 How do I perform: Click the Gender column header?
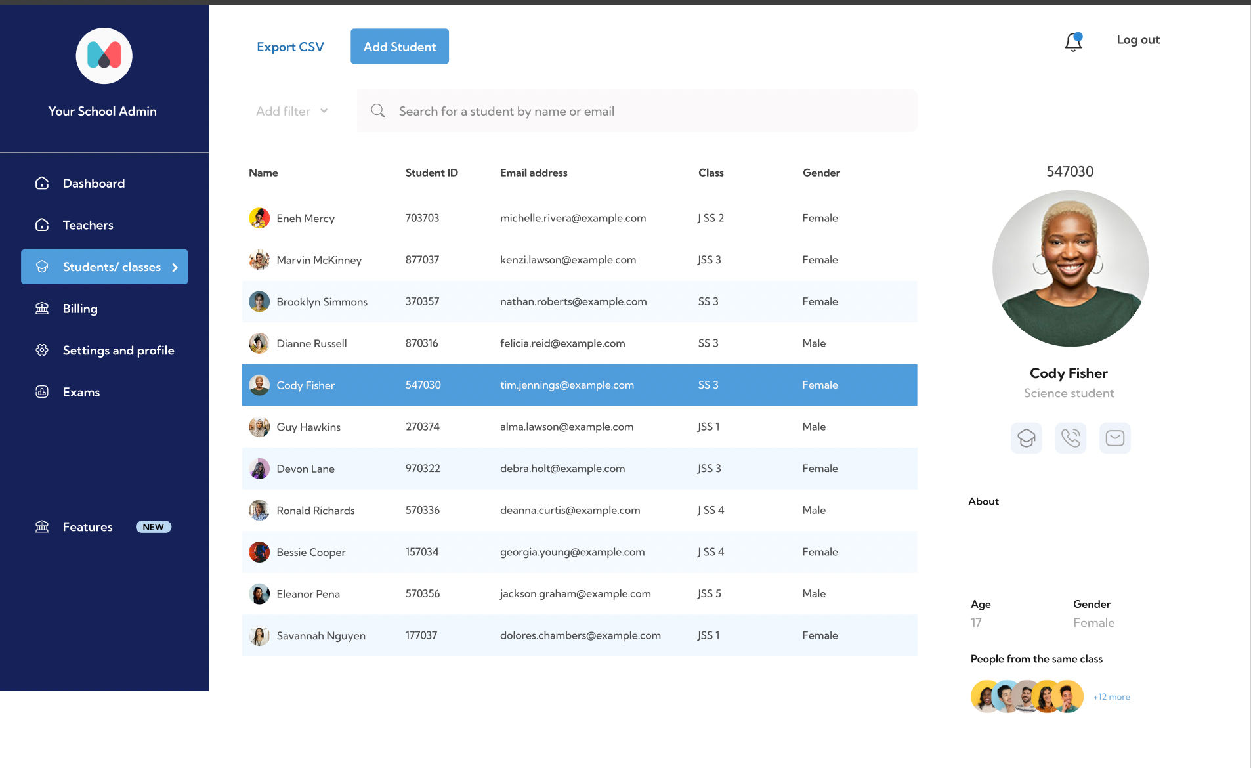(821, 173)
